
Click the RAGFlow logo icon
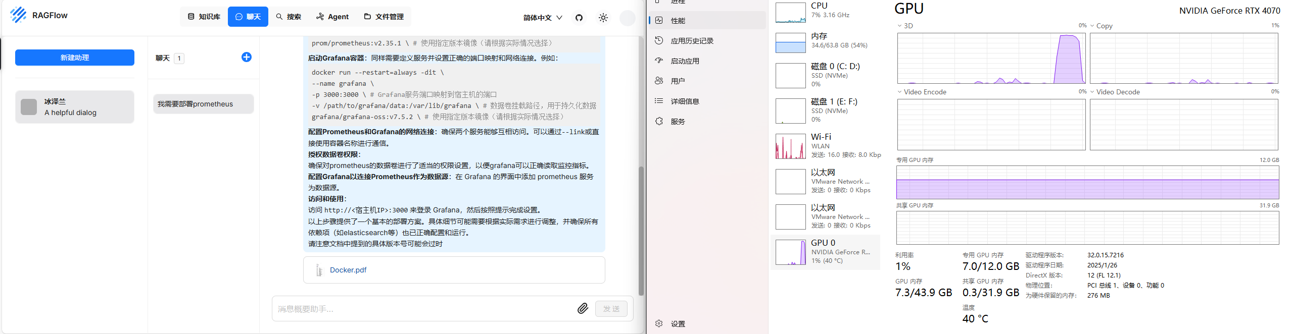point(18,15)
